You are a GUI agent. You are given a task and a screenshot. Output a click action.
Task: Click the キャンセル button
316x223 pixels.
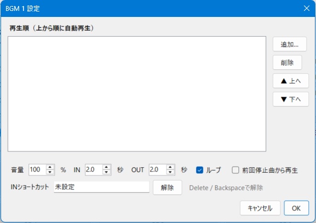tap(260, 208)
